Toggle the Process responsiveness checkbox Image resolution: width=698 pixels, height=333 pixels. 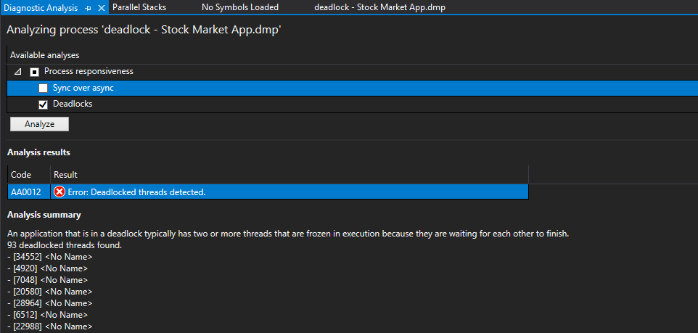34,72
